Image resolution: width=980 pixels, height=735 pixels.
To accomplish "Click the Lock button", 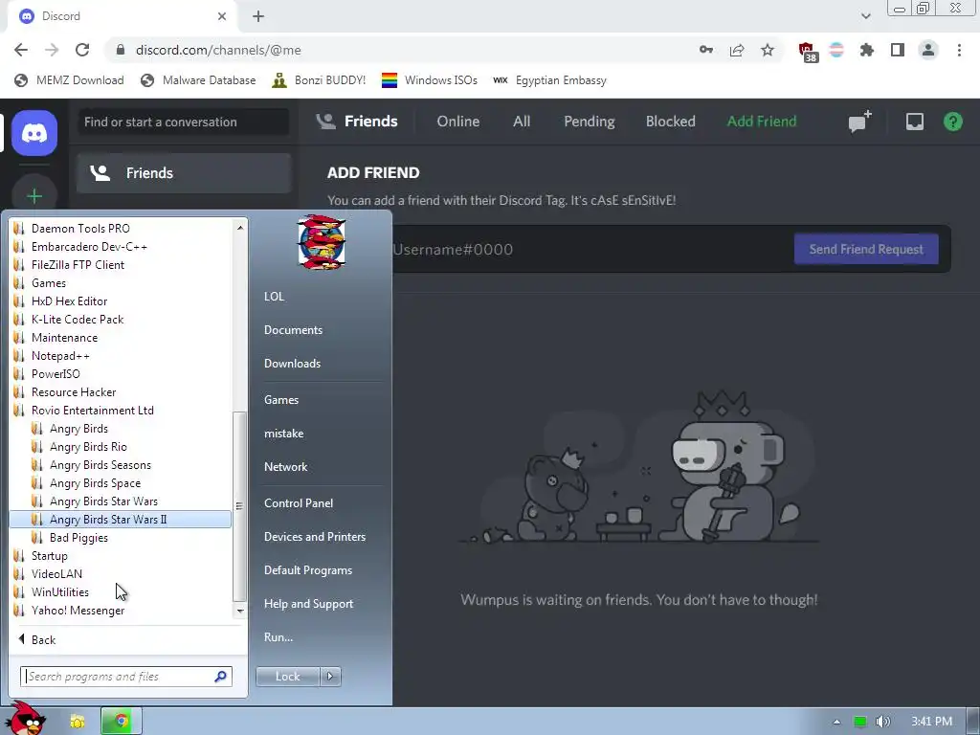I will pyautogui.click(x=287, y=677).
